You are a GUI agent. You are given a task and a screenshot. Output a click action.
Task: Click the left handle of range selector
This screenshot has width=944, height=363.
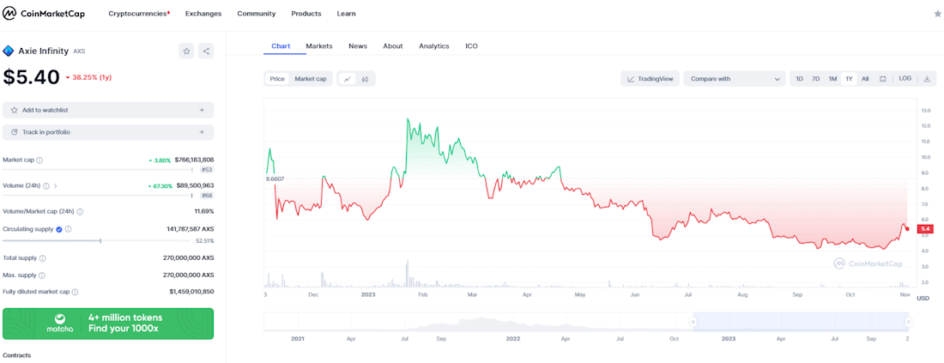pyautogui.click(x=693, y=322)
